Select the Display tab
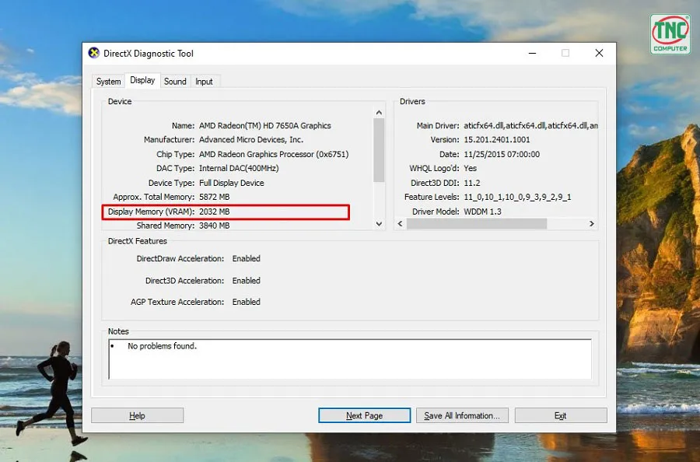Screen dimensions: 700x462 click(x=142, y=80)
